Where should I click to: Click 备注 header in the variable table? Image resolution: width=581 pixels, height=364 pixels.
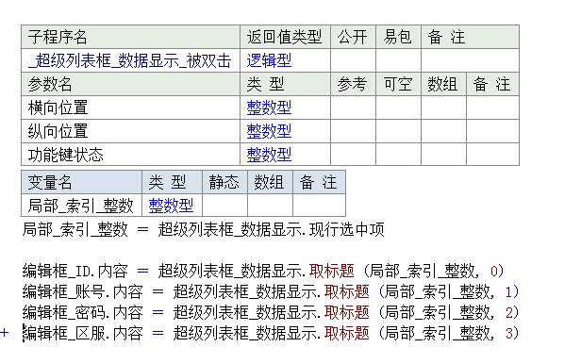pos(319,182)
